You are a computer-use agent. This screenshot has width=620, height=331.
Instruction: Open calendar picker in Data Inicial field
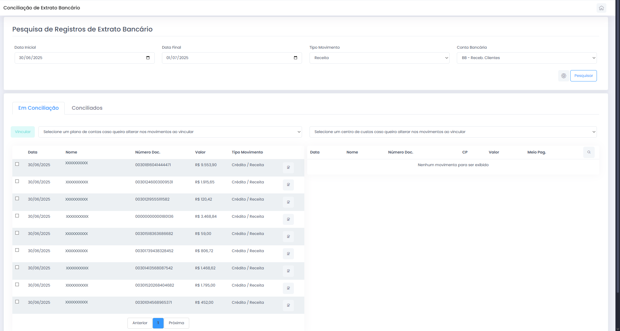(x=148, y=58)
